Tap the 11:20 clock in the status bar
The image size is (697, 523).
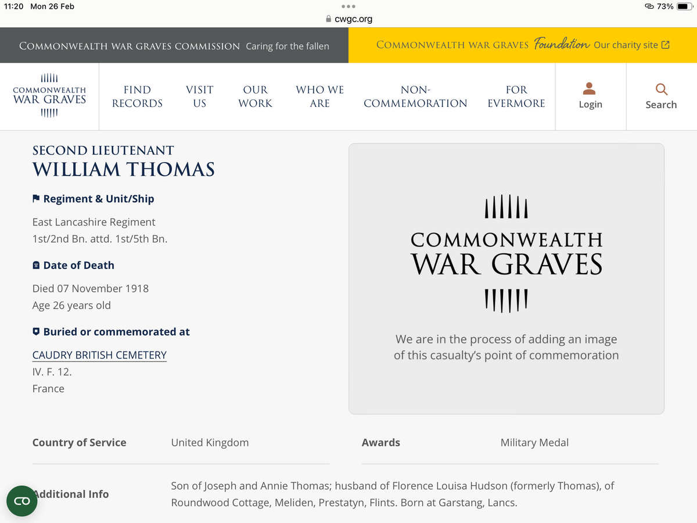point(13,6)
